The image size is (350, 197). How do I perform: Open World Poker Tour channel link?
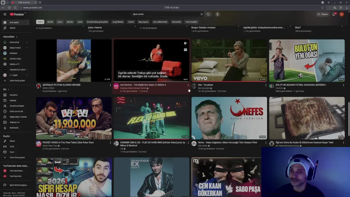tap(50, 146)
